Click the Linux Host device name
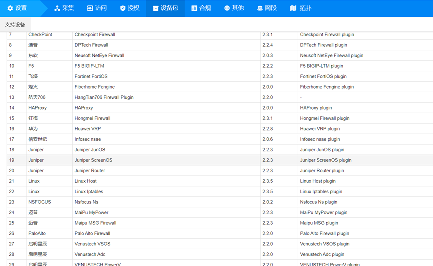 (85, 181)
